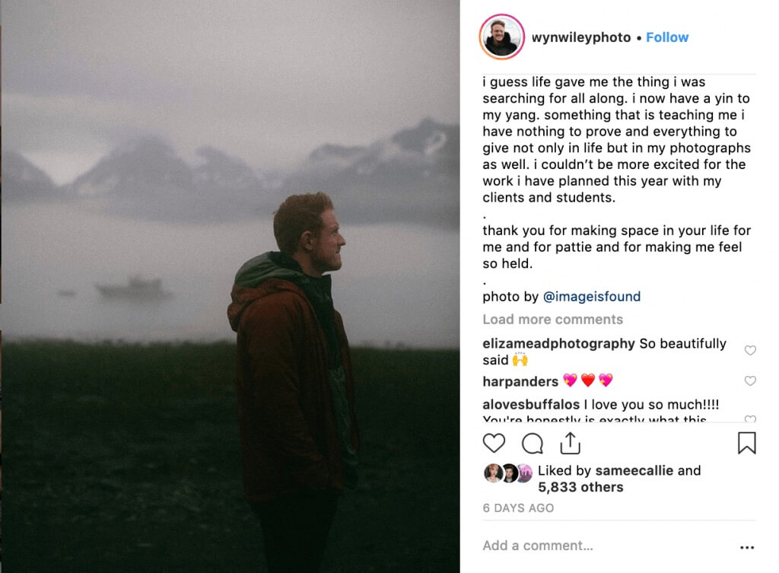Focus the Add a comment field
This screenshot has height=573, width=779.
[606, 546]
